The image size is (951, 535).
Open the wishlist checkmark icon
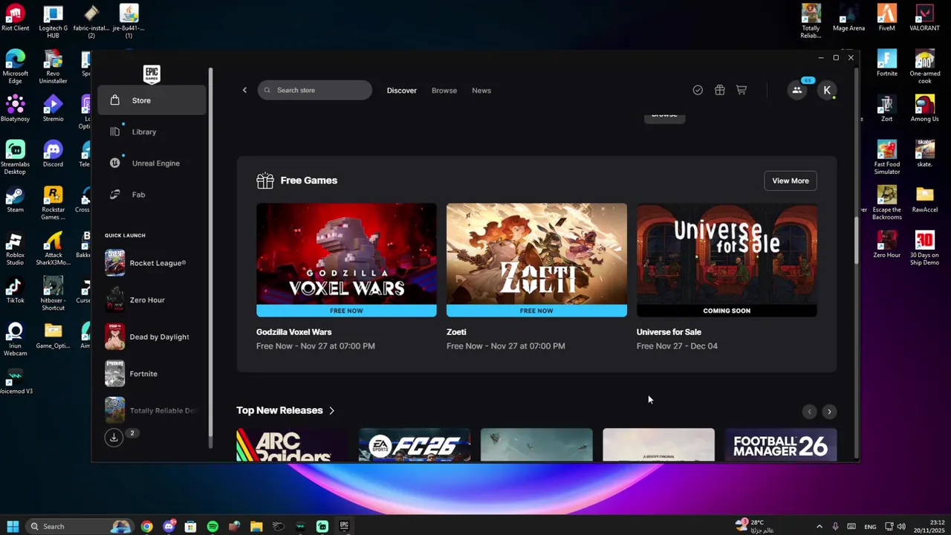[x=698, y=90]
